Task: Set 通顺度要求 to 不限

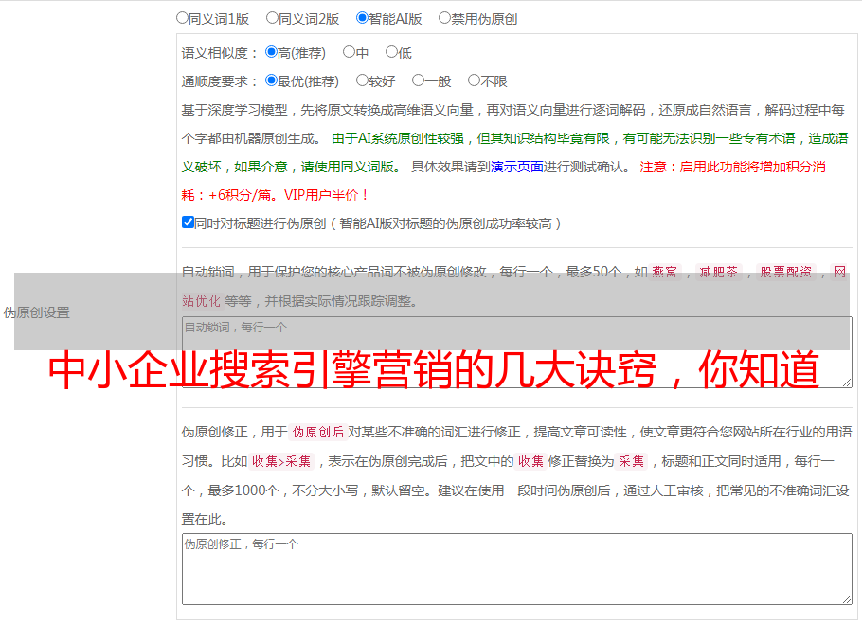Action: (474, 80)
